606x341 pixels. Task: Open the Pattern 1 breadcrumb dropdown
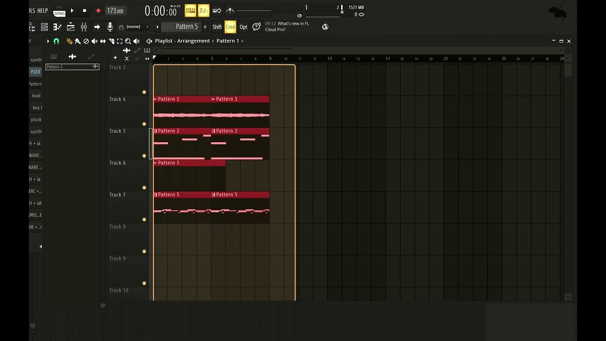230,41
